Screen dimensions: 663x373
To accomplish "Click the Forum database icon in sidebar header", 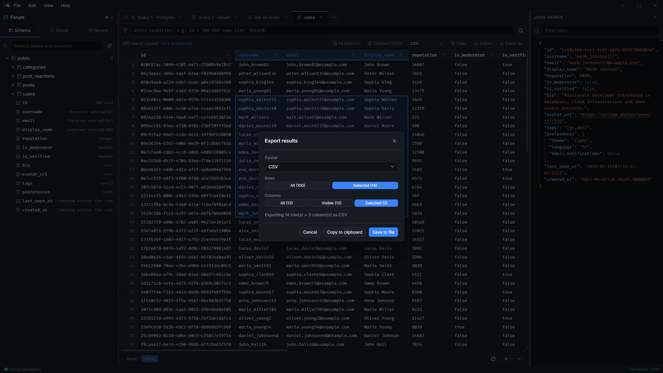I will point(6,17).
